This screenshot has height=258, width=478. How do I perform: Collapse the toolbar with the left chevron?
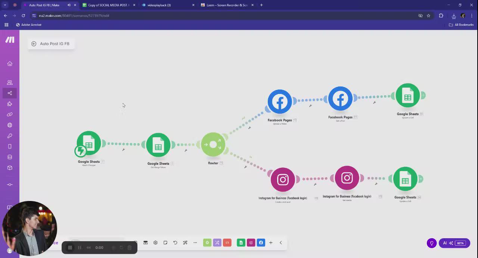point(281,243)
